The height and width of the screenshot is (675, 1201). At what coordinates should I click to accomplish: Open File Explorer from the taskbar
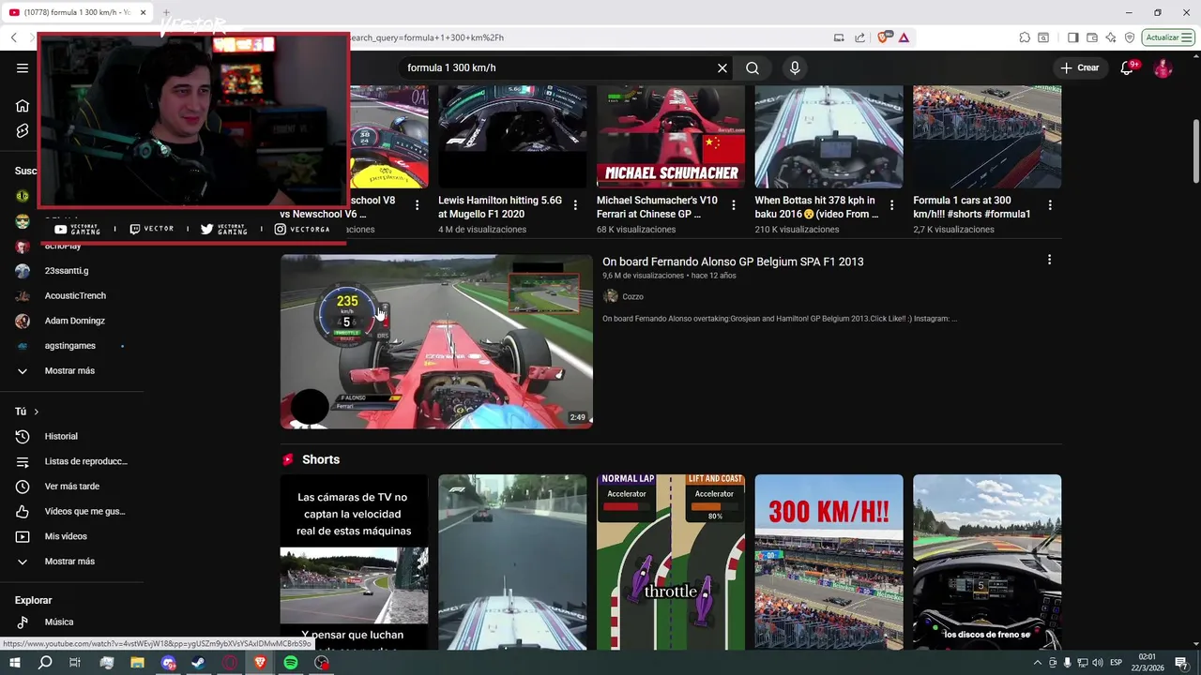point(137,663)
